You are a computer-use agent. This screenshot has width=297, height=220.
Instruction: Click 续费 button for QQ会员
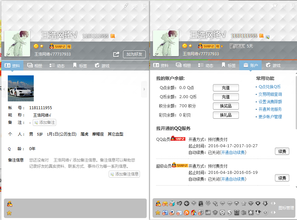click(x=282, y=151)
